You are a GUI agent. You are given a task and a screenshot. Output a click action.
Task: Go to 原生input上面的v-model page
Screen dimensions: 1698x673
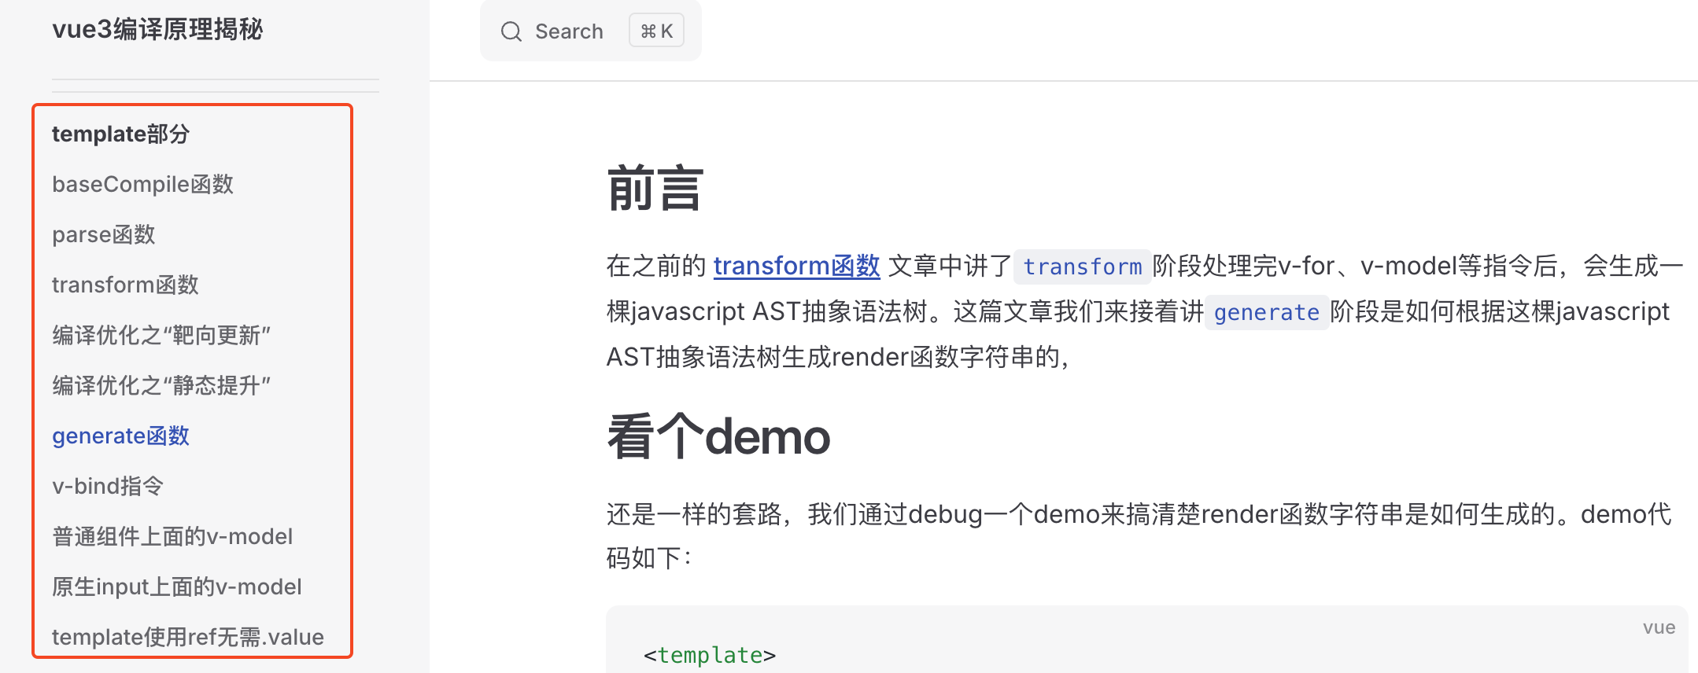point(177,587)
